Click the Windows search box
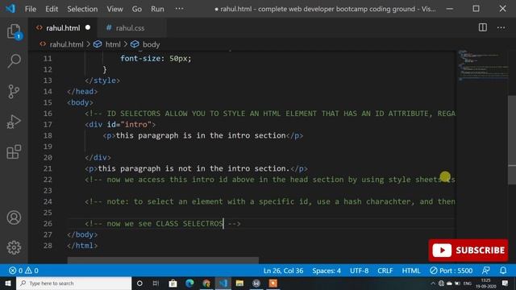 pyautogui.click(x=73, y=283)
